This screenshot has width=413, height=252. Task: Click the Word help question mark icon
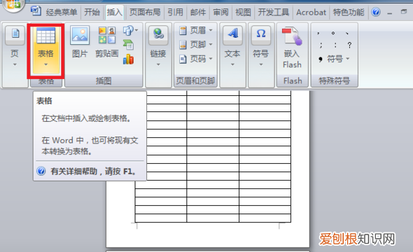point(376,12)
